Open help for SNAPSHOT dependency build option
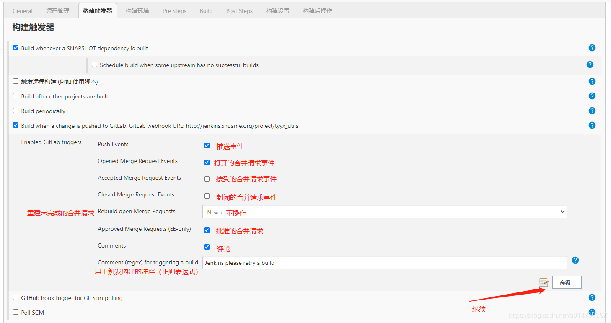611x323 pixels. (x=592, y=48)
